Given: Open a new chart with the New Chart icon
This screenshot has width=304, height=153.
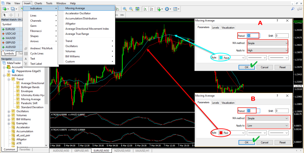Looking at the screenshot, I should pos(5,9).
